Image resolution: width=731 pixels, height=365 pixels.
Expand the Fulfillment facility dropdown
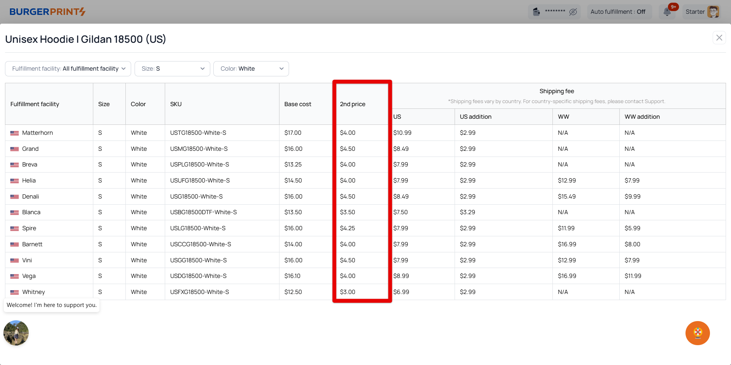tap(68, 69)
